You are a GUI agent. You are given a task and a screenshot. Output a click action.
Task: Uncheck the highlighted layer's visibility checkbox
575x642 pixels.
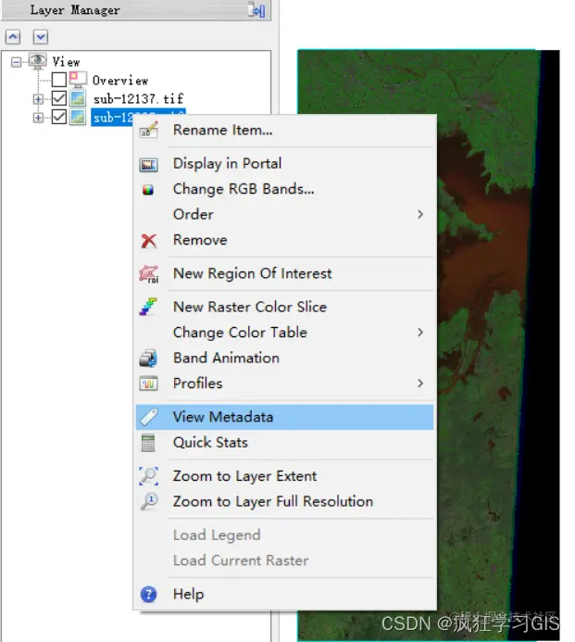pos(59,118)
